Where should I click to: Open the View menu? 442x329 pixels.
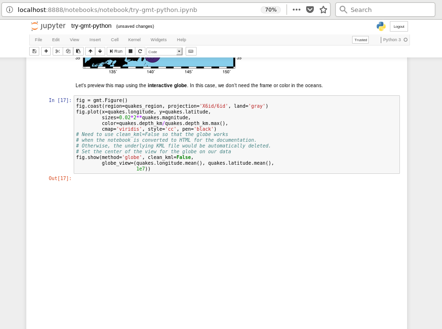click(x=75, y=40)
